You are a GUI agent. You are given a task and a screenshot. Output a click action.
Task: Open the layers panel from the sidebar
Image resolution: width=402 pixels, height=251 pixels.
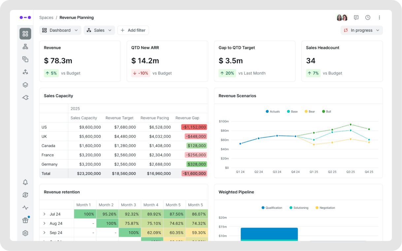coord(25,84)
